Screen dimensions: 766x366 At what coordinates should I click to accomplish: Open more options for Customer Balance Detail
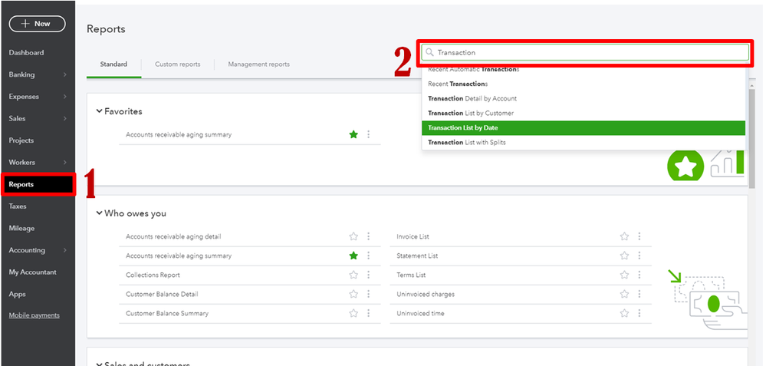coord(368,294)
